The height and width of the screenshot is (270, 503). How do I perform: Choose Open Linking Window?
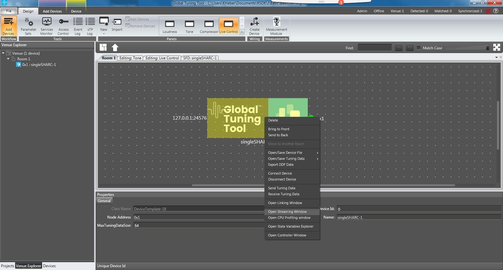[292, 203]
